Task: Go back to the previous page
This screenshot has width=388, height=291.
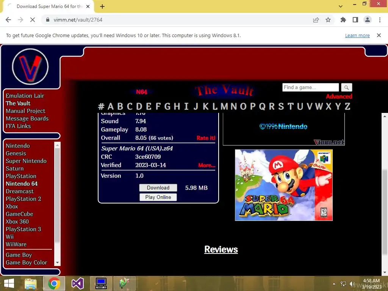Action: [x=8, y=20]
